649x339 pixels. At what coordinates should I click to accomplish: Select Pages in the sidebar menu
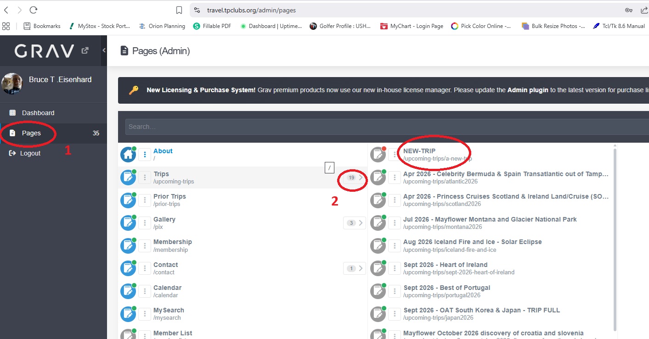point(31,133)
